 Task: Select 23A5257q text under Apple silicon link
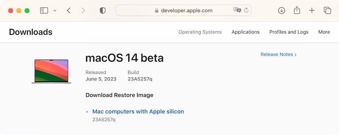(104, 120)
